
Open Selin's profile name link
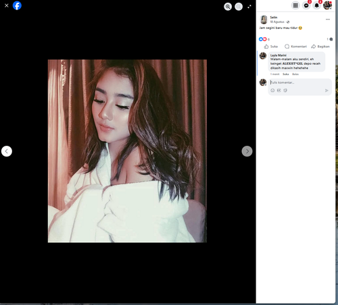tap(274, 18)
